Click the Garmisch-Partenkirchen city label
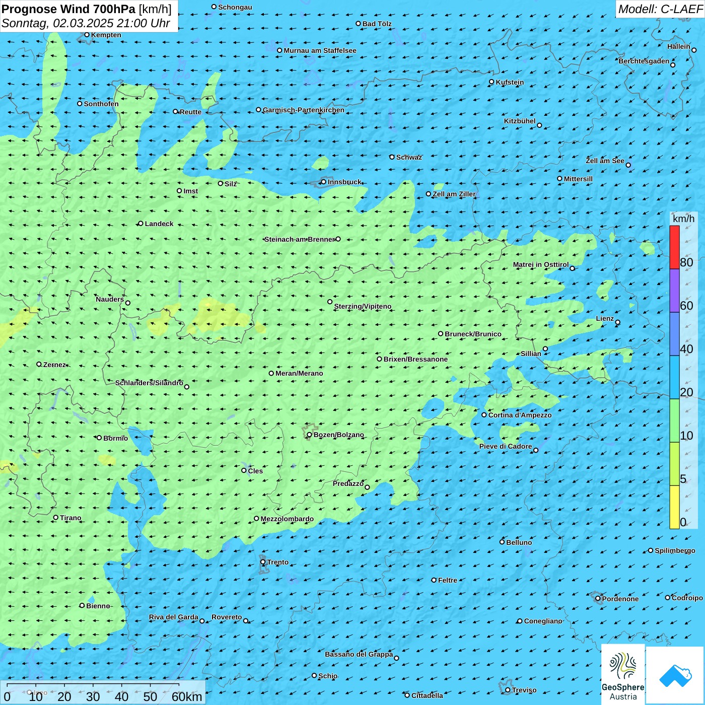 303,110
